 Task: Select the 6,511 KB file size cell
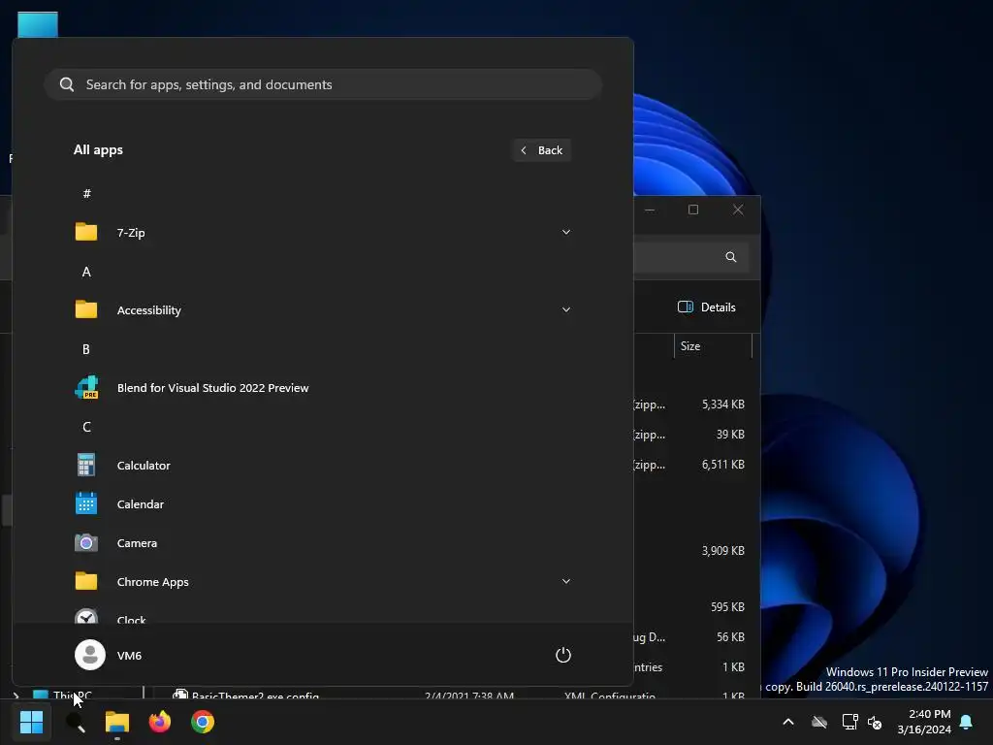722,464
